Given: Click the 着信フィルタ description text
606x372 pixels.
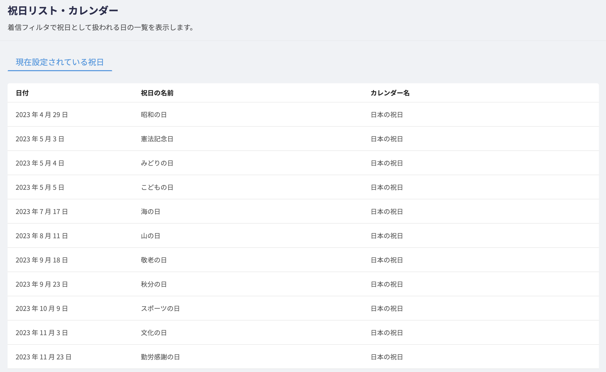Looking at the screenshot, I should coord(100,27).
